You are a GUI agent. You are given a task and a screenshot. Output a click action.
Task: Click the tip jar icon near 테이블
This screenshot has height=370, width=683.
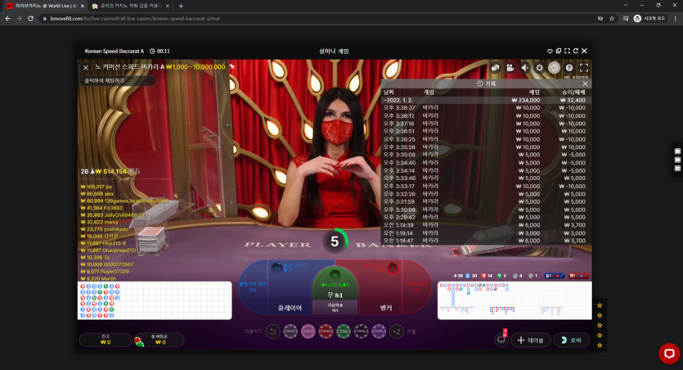(x=501, y=339)
